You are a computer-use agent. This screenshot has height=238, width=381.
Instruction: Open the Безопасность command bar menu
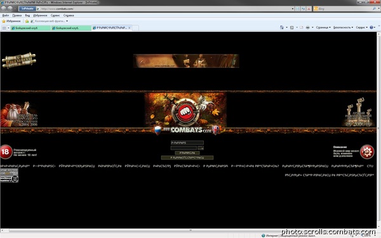pyautogui.click(x=343, y=27)
